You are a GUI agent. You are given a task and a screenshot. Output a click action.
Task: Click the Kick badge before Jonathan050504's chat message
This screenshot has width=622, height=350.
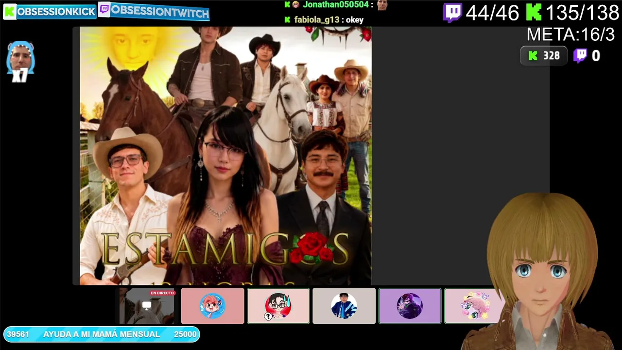coord(287,5)
